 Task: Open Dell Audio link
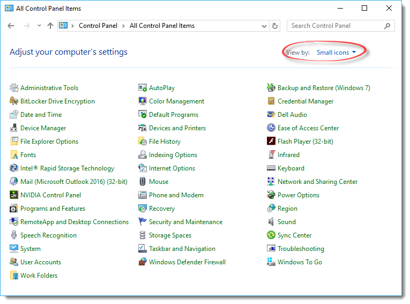point(292,115)
